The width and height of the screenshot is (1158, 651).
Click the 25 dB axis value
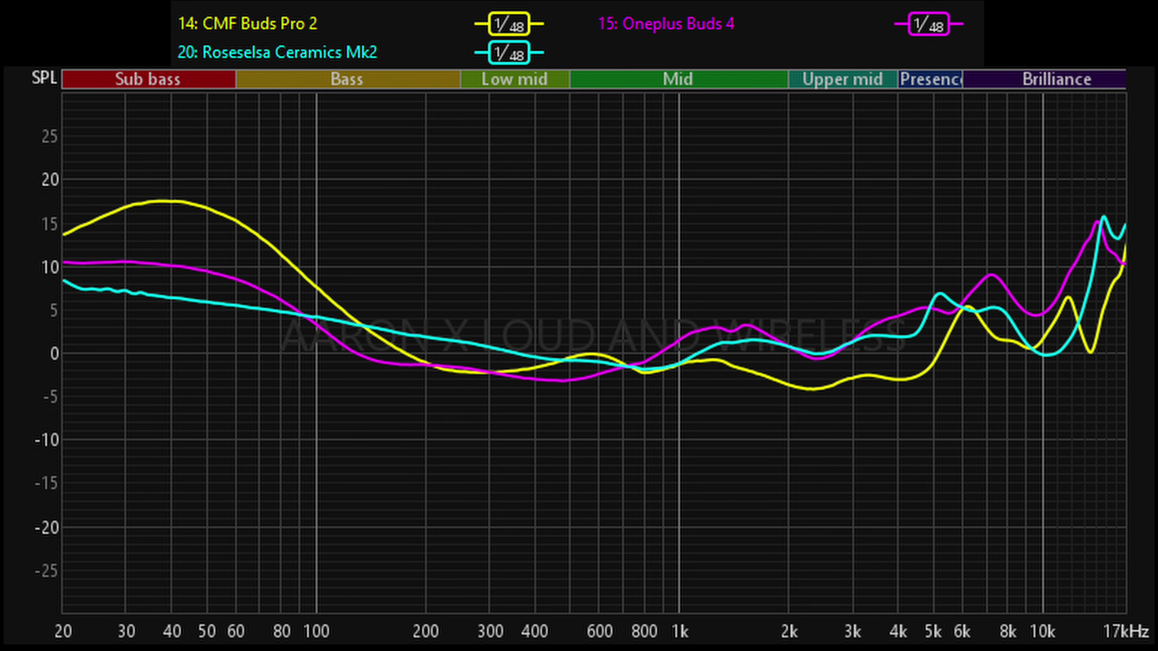click(49, 136)
